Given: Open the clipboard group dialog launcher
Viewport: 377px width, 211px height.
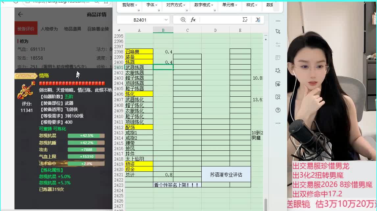Looking at the screenshot, I should pyautogui.click(x=138, y=10).
